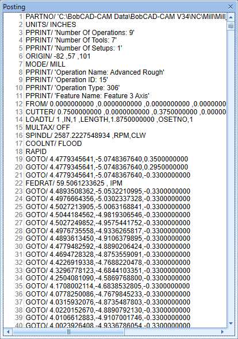This screenshot has height=339, width=238.
Task: Click the vertical scrollbar down arrow
Action: (x=231, y=323)
